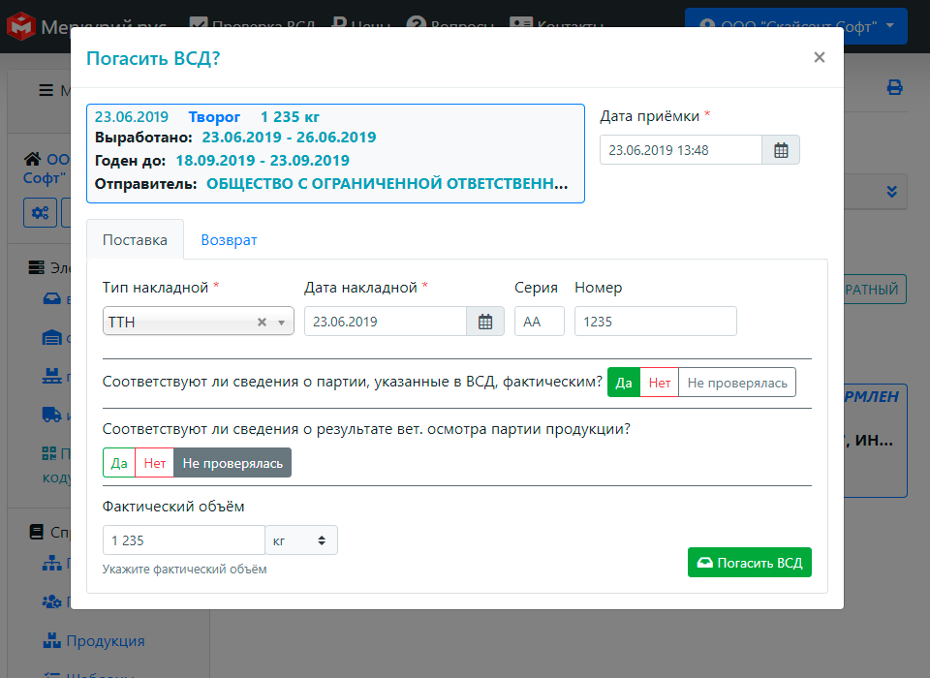Select Не проверялась for the first correspondence question
The height and width of the screenshot is (678, 930).
point(737,382)
